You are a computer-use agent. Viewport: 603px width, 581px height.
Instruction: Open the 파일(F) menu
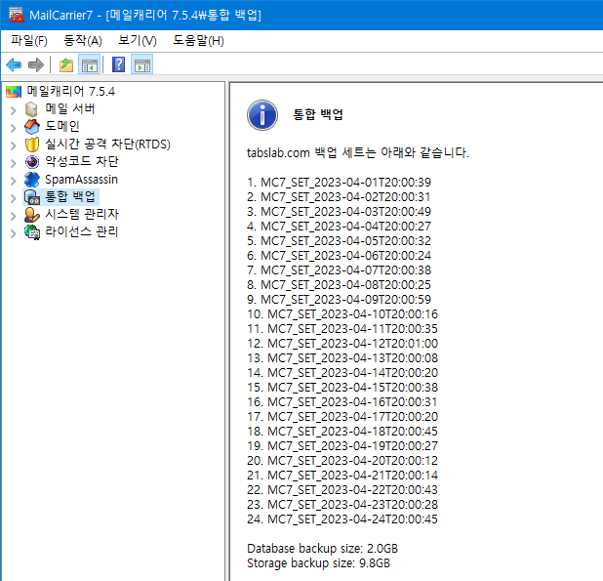(29, 40)
